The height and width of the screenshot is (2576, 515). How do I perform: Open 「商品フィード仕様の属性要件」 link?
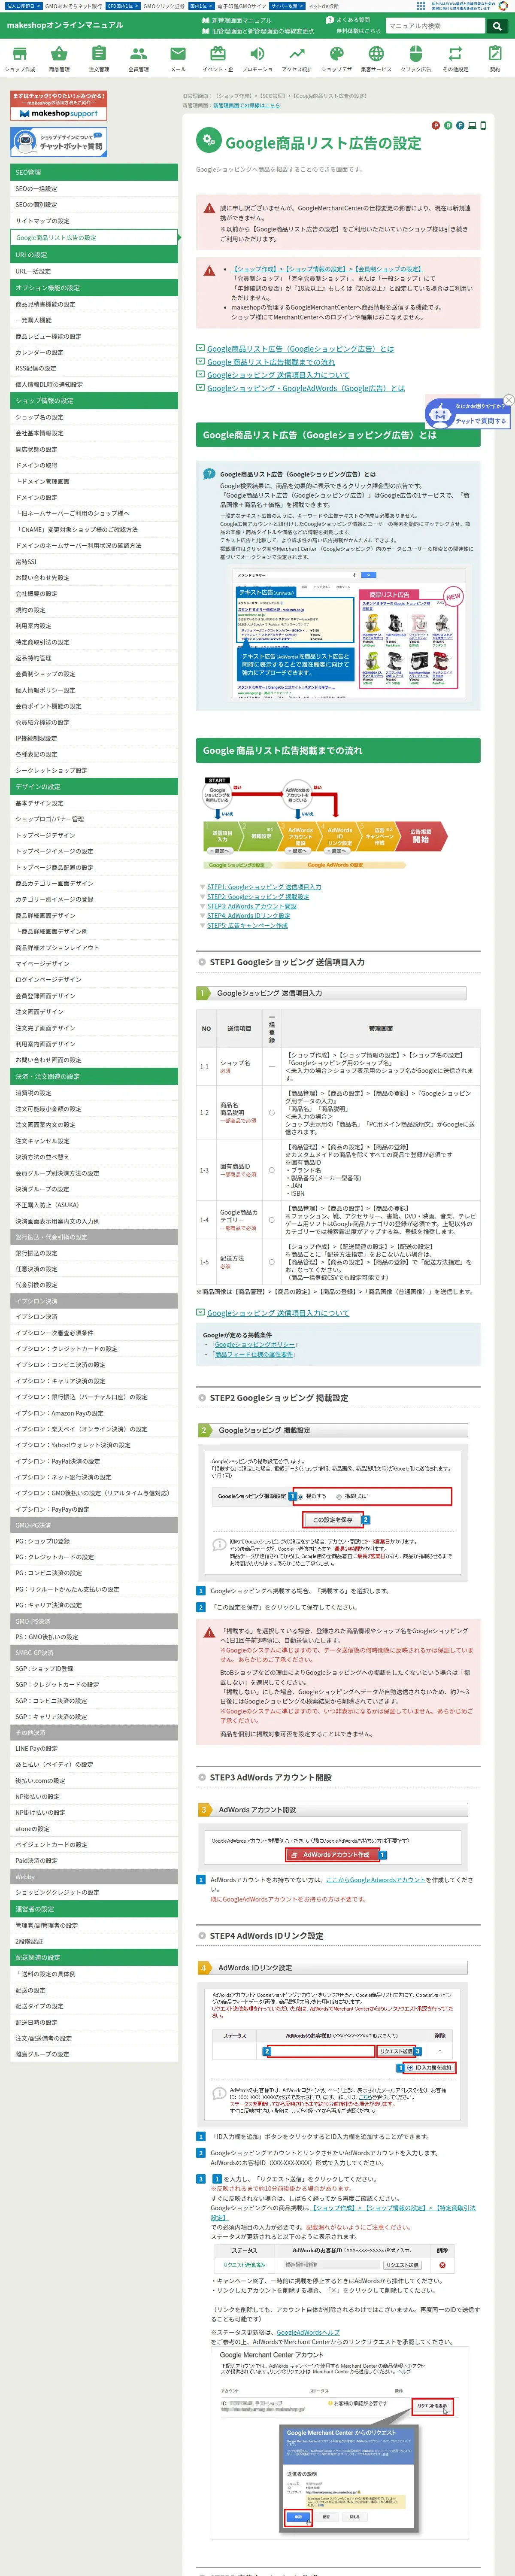[x=254, y=1355]
